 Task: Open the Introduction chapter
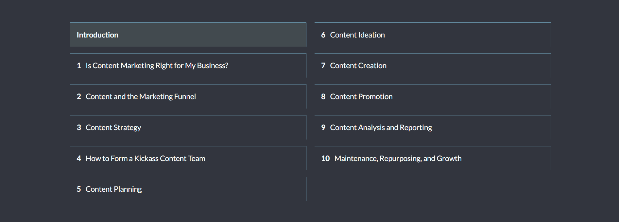(188, 35)
